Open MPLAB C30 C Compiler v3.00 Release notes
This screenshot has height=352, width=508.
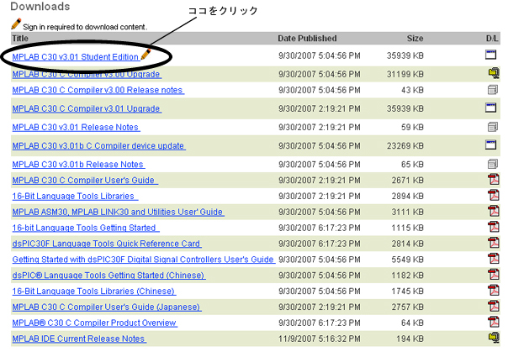[98, 90]
